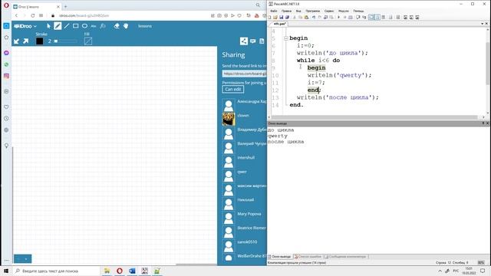Open the IDroo logo main menu
This screenshot has height=276, width=491.
[25, 26]
